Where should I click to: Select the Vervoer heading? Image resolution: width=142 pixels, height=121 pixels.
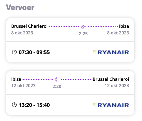(x=20, y=7)
